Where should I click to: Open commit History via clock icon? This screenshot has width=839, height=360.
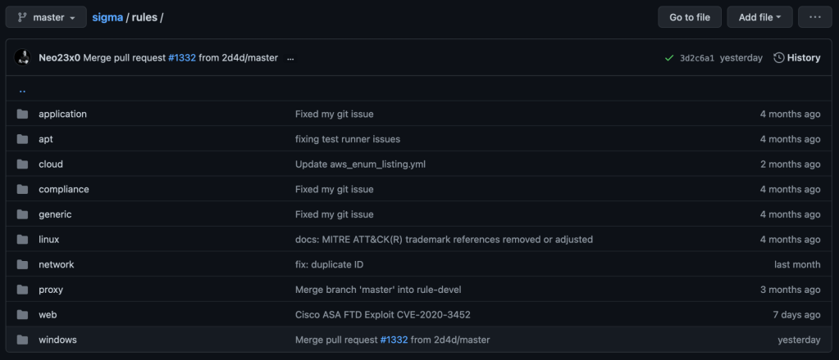pos(779,58)
